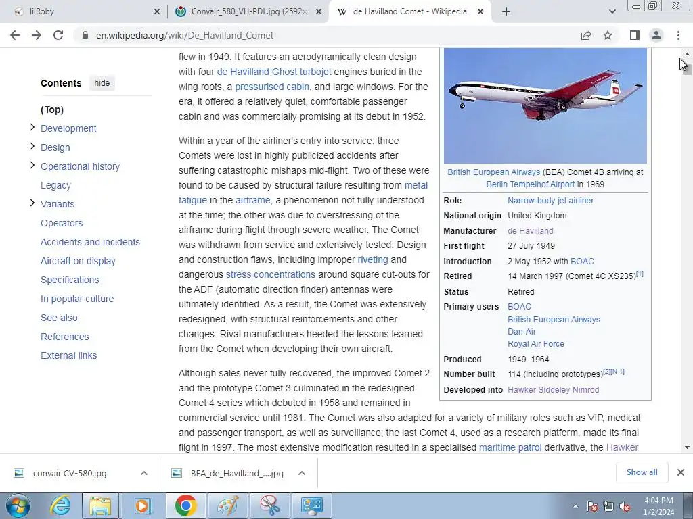The height and width of the screenshot is (519, 693).
Task: Hide the Contents sidebar
Action: [102, 83]
